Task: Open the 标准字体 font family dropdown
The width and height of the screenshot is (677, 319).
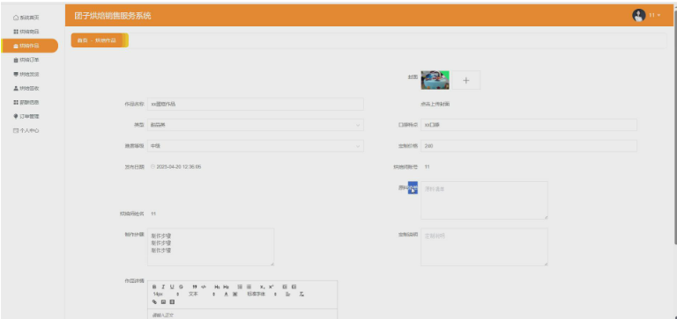Action: pos(262,294)
